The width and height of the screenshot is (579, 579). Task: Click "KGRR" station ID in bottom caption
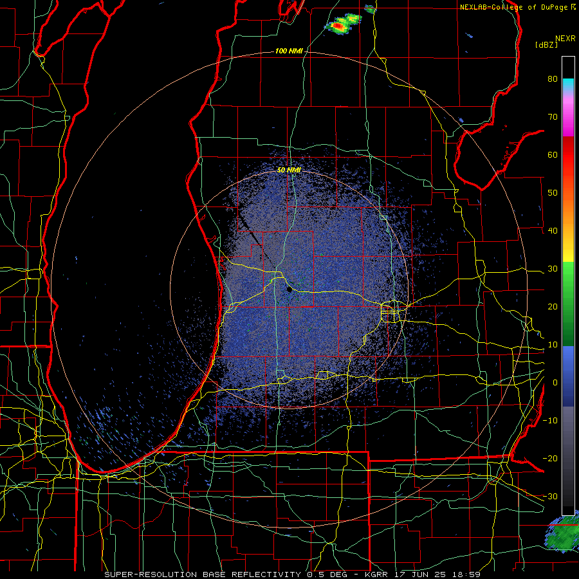pyautogui.click(x=377, y=574)
